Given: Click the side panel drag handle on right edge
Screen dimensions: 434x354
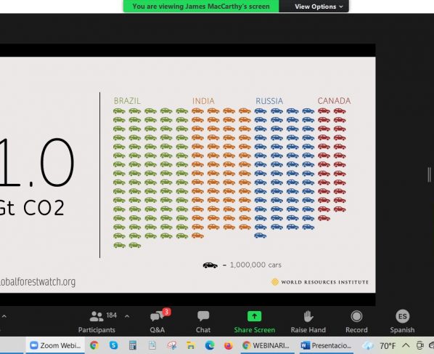Looking at the screenshot, I should tap(429, 174).
